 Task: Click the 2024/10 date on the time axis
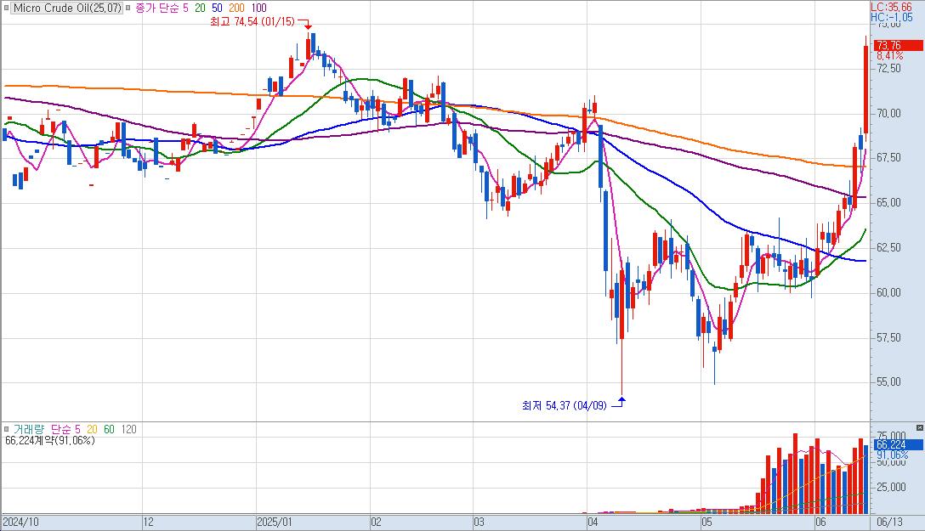coord(20,523)
